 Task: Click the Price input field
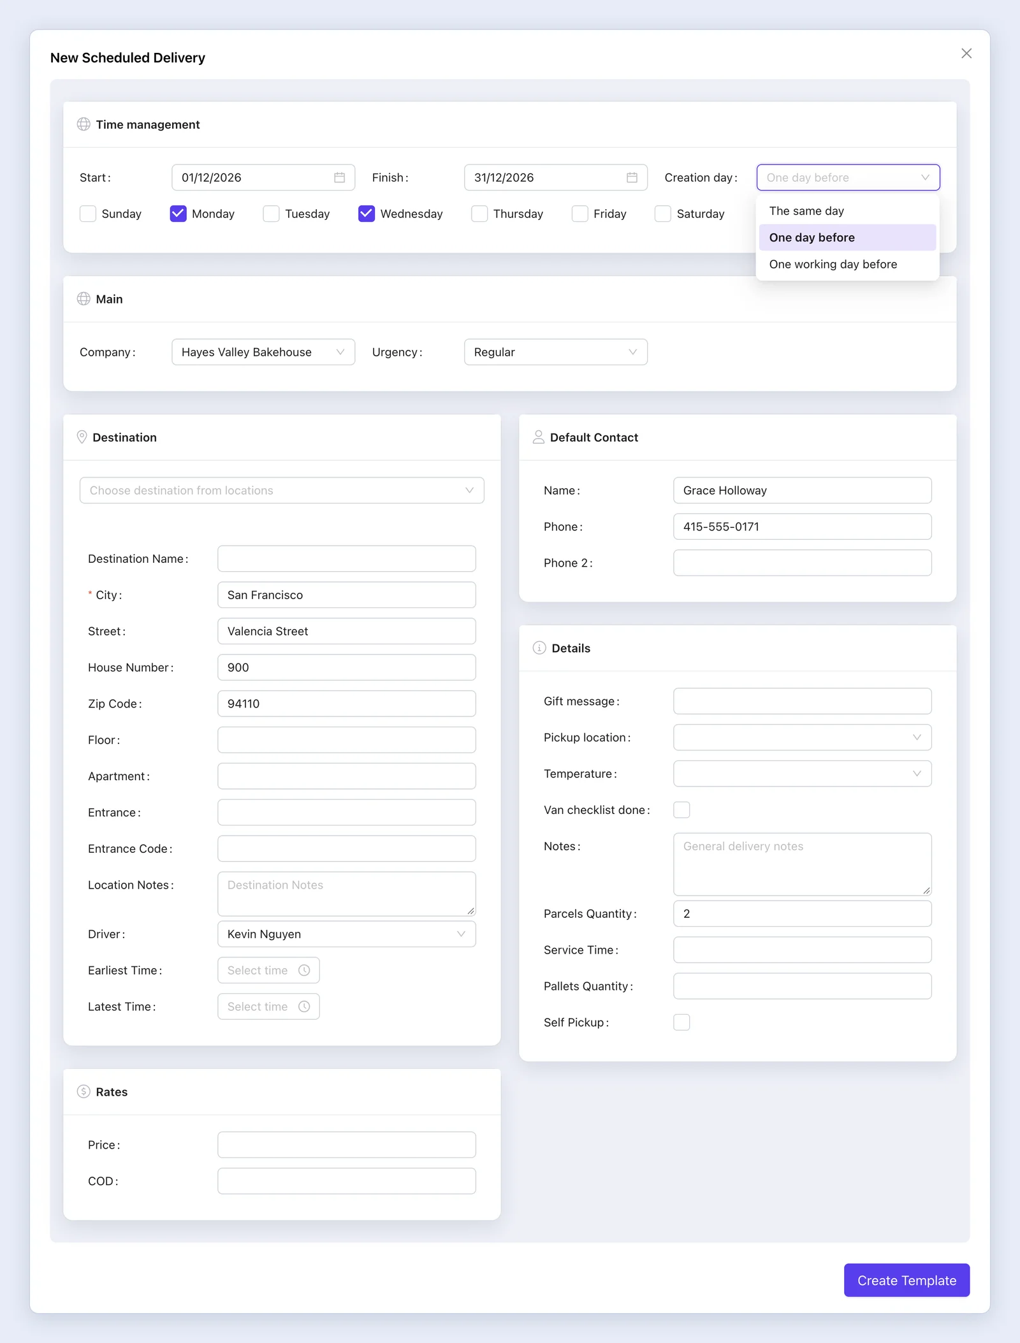coord(346,1145)
